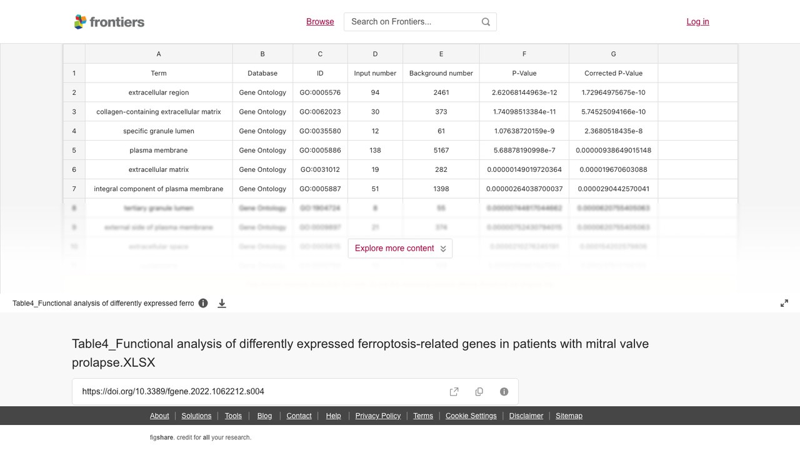Click the 'Corrected P-Value' header cell

613,73
